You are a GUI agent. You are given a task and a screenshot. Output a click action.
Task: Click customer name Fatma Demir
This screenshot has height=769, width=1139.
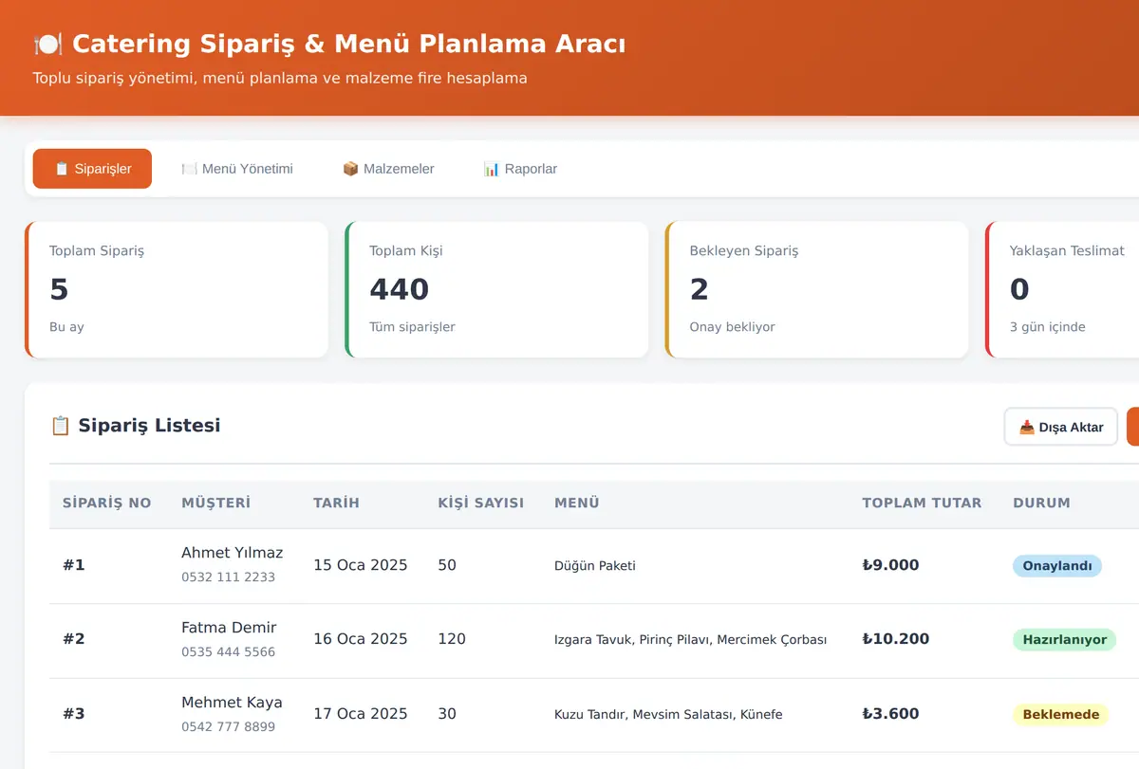[x=229, y=628]
